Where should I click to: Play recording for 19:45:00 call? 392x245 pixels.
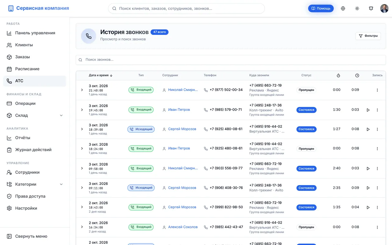(368, 110)
